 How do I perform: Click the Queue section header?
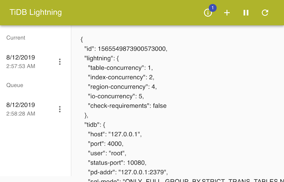[x=15, y=85]
